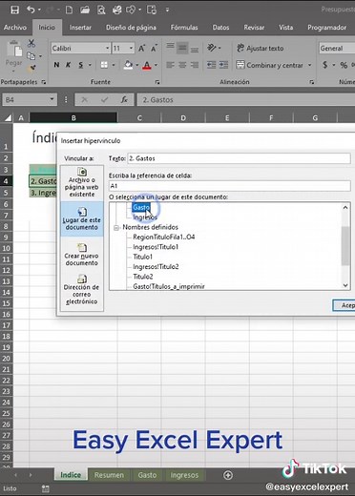
Task: Select RegionTituloFila1..O4 defined name
Action: pyautogui.click(x=163, y=238)
